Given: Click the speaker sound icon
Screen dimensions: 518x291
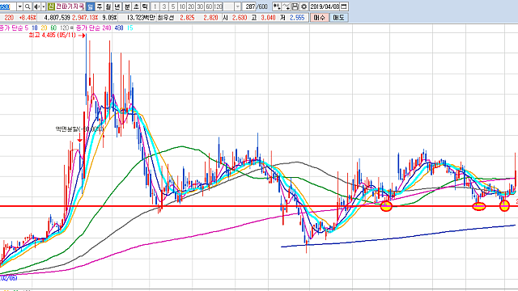Looking at the screenshot, I should click(36, 6).
